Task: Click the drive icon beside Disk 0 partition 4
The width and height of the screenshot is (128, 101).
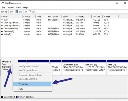Action: (2, 26)
